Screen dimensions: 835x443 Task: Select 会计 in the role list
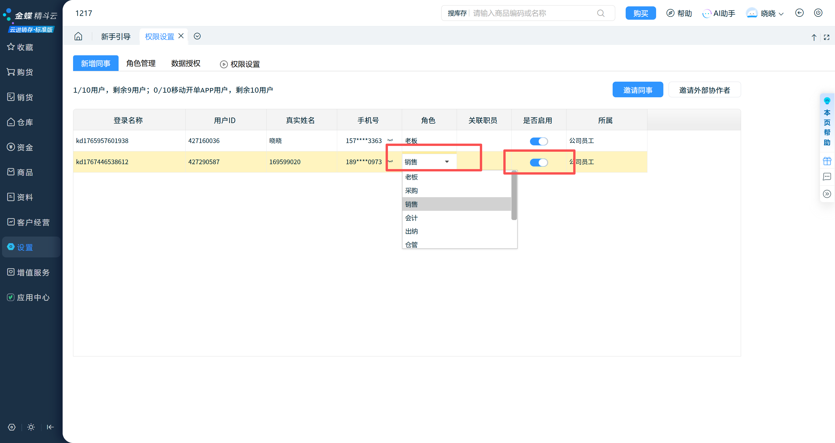[x=411, y=218]
